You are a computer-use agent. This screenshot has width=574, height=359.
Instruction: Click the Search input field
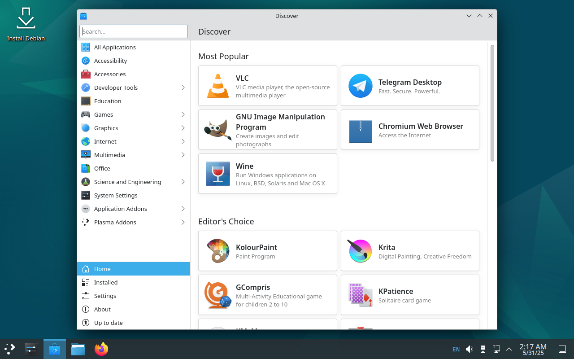pos(134,31)
